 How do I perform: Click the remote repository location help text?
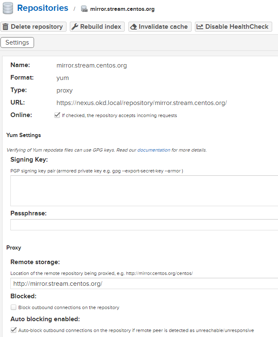(101, 273)
